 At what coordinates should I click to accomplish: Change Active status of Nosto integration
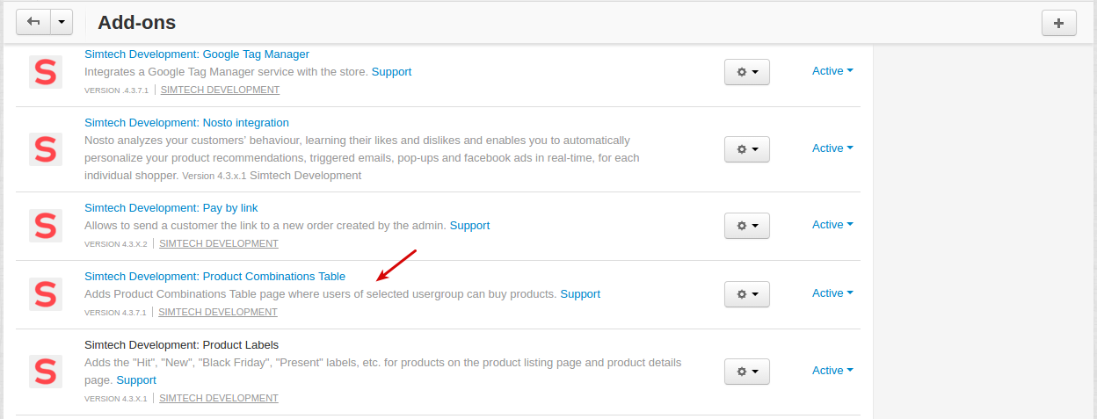(832, 148)
